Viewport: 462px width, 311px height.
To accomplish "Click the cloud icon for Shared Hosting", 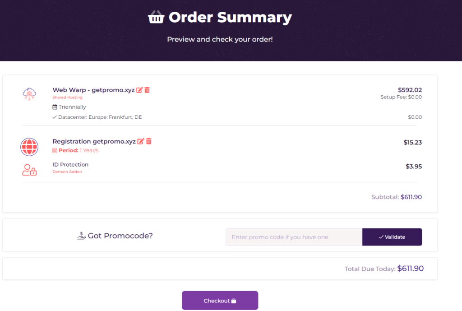I will pyautogui.click(x=29, y=93).
